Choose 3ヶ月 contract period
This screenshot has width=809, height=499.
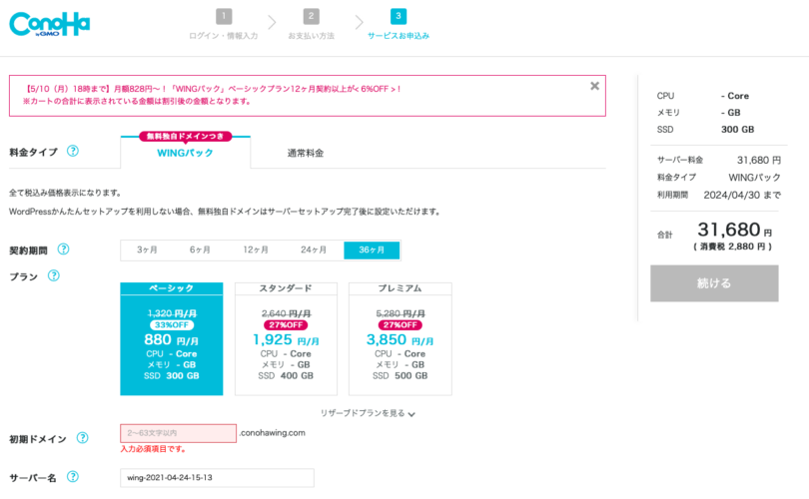tap(147, 250)
